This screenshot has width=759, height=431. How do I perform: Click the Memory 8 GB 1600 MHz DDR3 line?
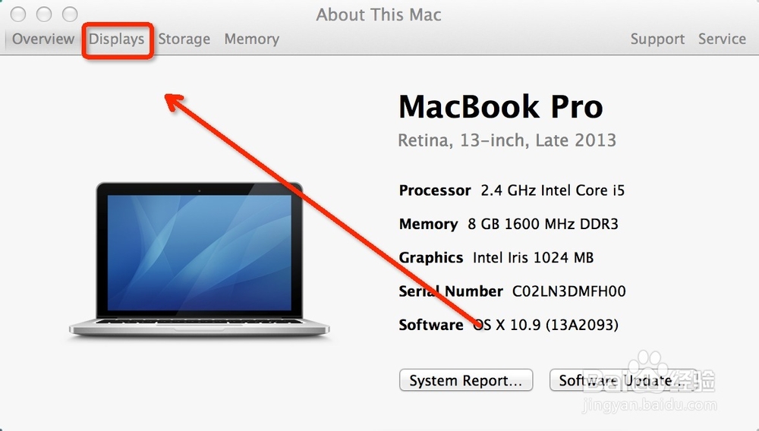(x=509, y=224)
